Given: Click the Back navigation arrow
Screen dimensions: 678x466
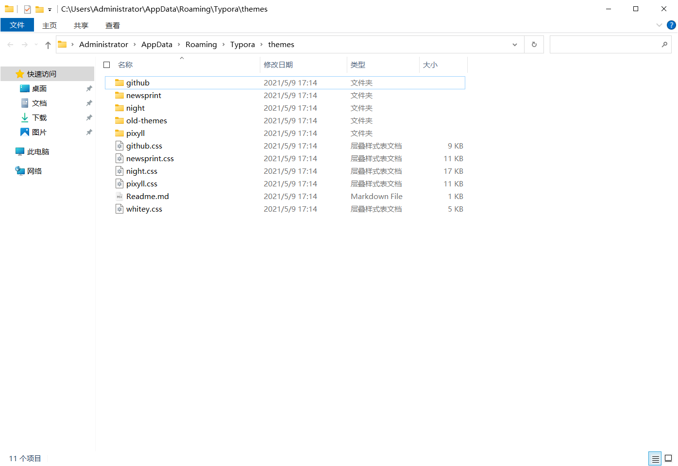Looking at the screenshot, I should 10,45.
